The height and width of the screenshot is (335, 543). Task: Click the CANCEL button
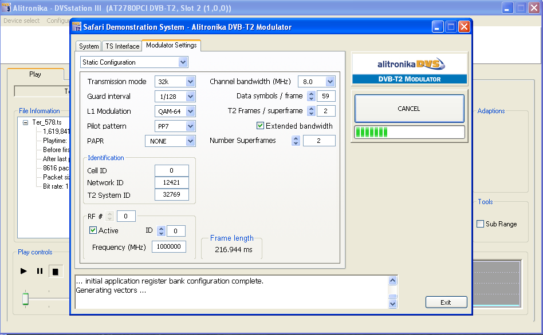click(410, 109)
